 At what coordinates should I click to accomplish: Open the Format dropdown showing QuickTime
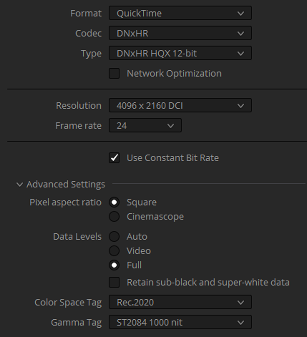(180, 13)
